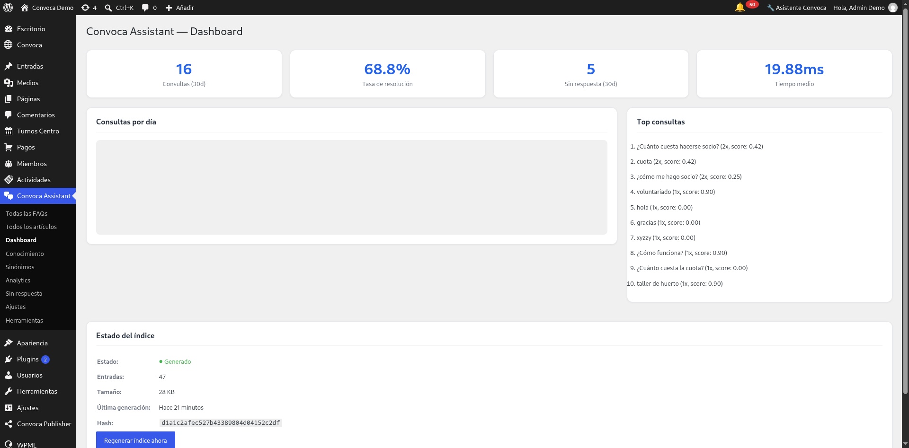Open Todas las FAQs submenu
Image resolution: width=909 pixels, height=448 pixels.
[27, 213]
